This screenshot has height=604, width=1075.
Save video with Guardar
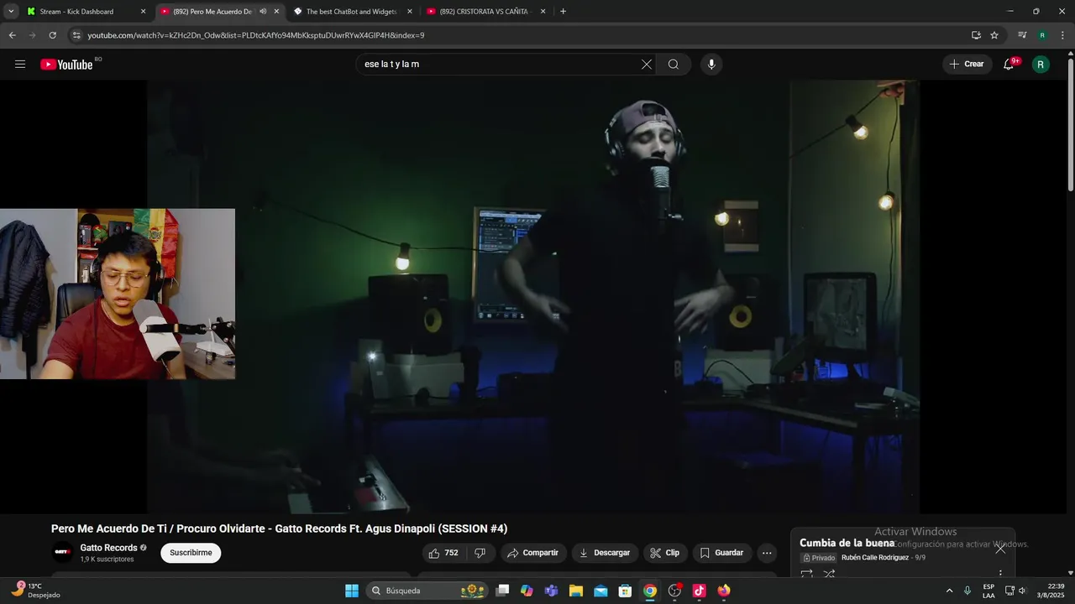pos(722,553)
